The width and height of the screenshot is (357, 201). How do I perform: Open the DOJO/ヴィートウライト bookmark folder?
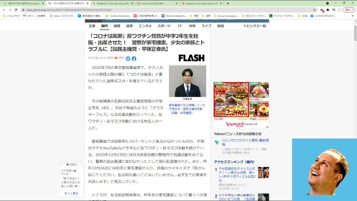(x=254, y=16)
